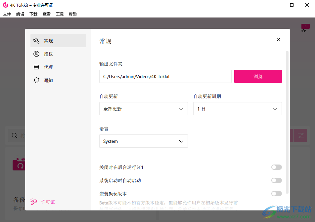Click the 系统启动时自动启动 text
The height and width of the screenshot is (222, 315).
pos(120,181)
